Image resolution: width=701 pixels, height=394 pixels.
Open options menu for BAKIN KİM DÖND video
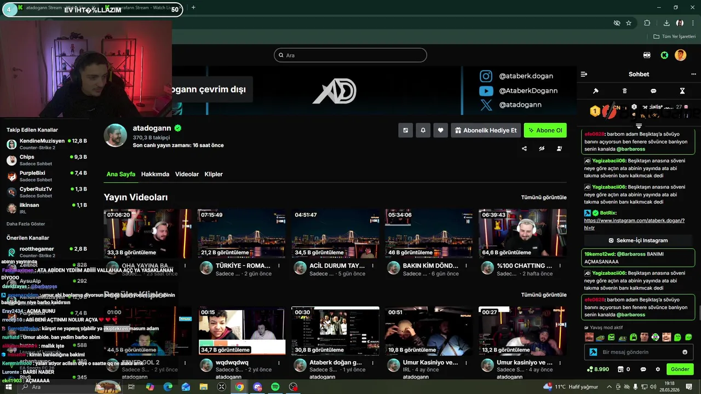tap(466, 266)
